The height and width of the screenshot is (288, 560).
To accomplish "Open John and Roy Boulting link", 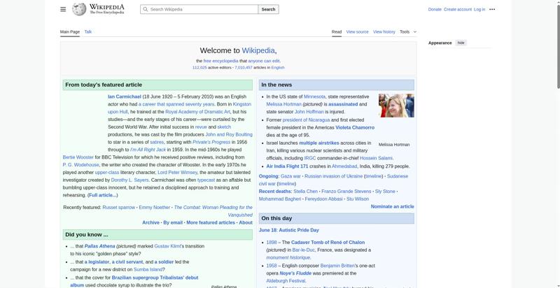I will coord(229,135).
